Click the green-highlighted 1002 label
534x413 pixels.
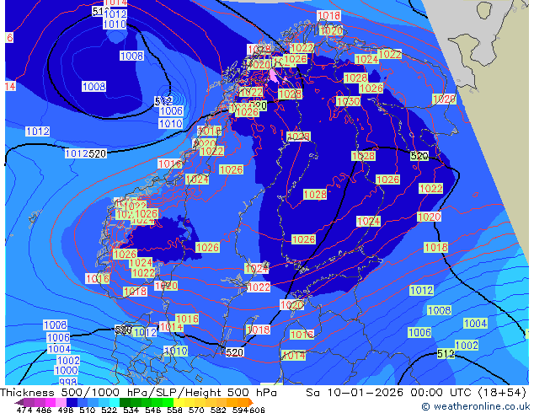point(467,346)
